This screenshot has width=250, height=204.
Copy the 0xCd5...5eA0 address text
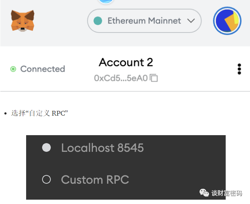121,78
